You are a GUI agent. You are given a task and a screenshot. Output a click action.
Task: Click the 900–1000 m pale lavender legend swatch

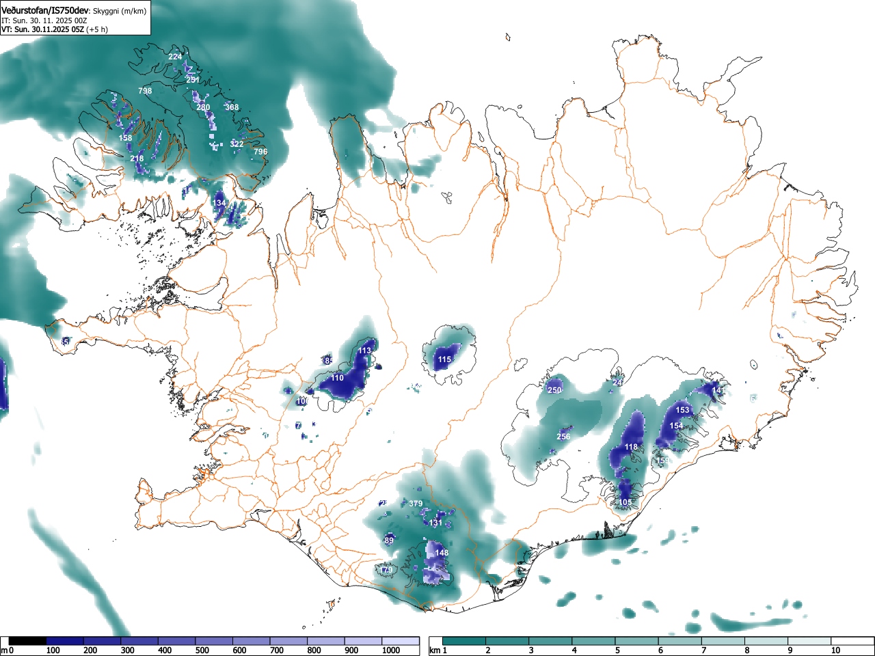[363, 641]
